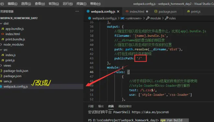Click the app.bundle.js JS file icon

[3, 29]
